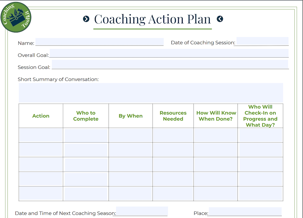
Task: Select the Date of Coaching Session field
Action: click(x=262, y=41)
